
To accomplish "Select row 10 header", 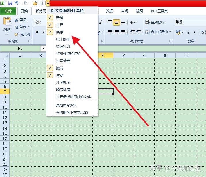I will (5, 107).
